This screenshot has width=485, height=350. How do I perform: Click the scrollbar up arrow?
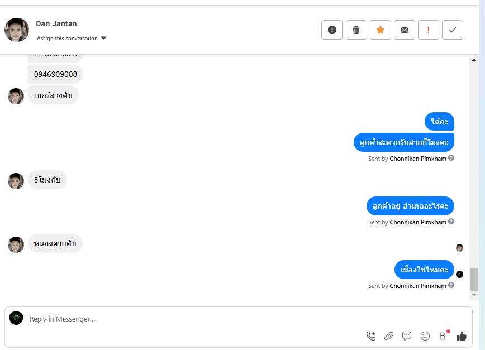pos(474,59)
